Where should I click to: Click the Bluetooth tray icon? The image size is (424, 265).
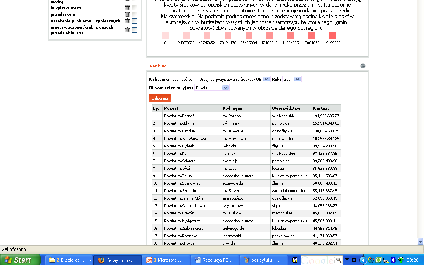pos(393,260)
